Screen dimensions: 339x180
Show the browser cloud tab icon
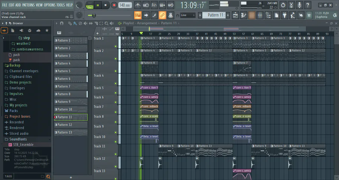tap(38, 31)
